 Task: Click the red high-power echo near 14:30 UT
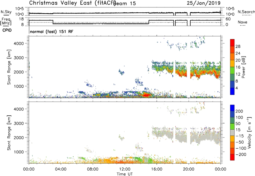tap(147, 95)
